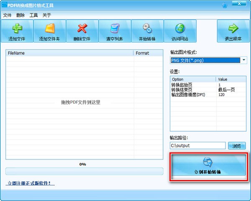251x201 pixels.
Task: Open the 立即注册正式版软件 link
Action: [30, 183]
